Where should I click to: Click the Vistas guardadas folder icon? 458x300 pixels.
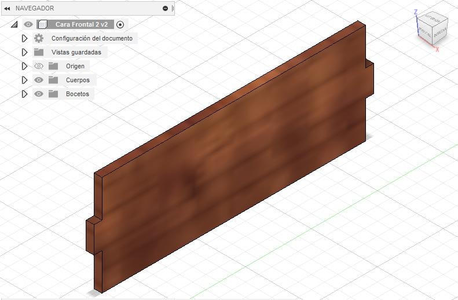[x=39, y=52]
